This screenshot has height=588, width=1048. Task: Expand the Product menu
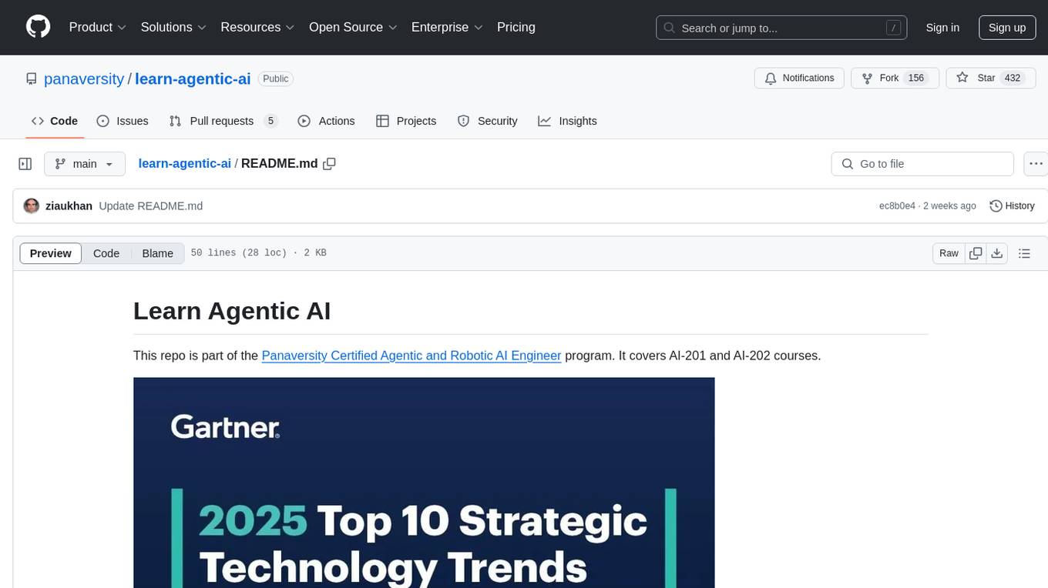point(98,27)
